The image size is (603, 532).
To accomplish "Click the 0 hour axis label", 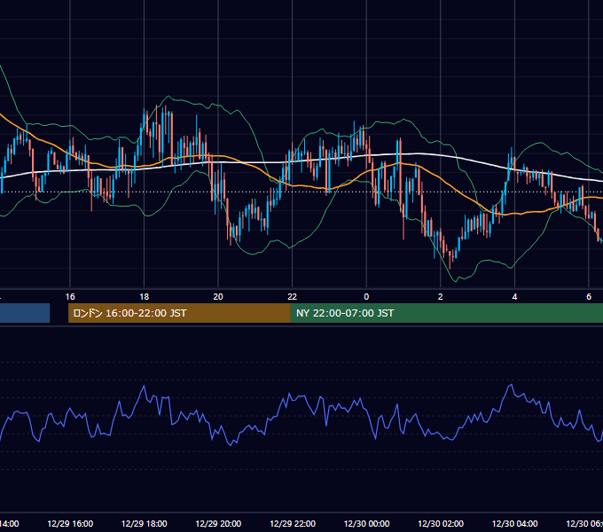I will point(366,297).
